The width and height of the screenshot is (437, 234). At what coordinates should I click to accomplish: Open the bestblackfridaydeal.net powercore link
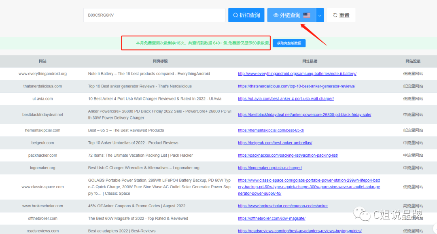[x=304, y=115]
